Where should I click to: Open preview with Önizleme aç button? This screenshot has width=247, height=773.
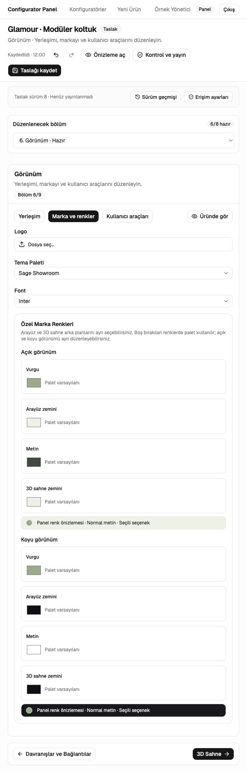[105, 55]
